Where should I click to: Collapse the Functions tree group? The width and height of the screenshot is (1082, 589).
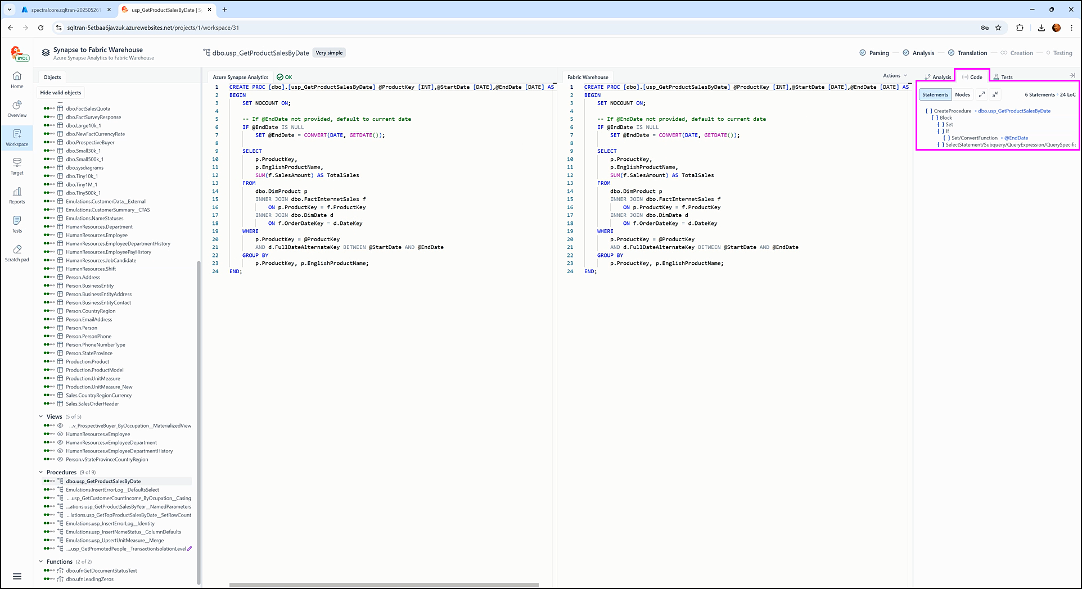click(x=40, y=561)
